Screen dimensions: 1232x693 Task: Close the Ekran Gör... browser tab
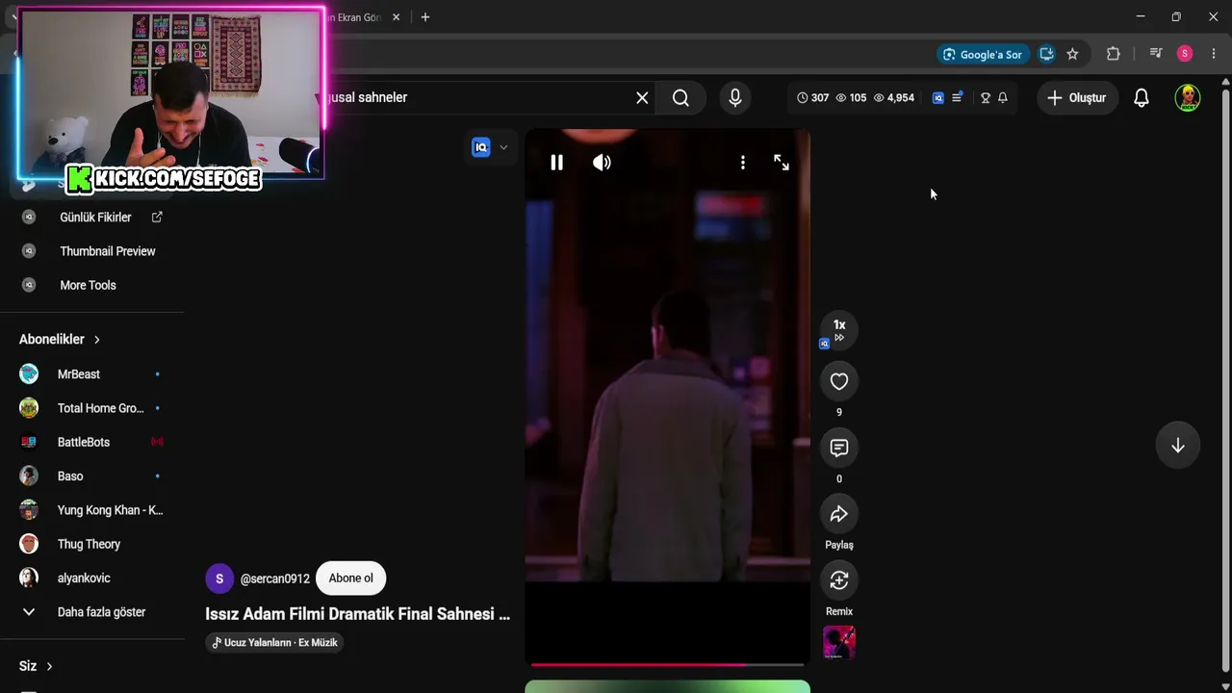click(x=396, y=17)
